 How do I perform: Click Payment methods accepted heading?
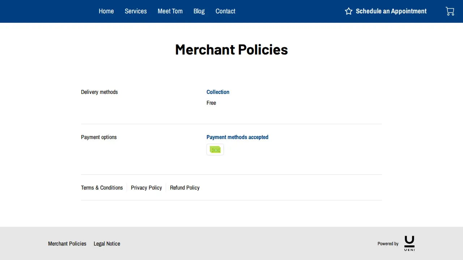[x=237, y=137]
